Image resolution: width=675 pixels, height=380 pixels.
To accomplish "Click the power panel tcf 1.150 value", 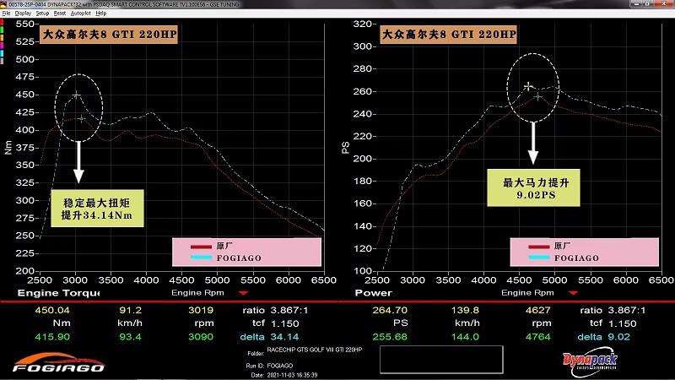I will tap(623, 323).
